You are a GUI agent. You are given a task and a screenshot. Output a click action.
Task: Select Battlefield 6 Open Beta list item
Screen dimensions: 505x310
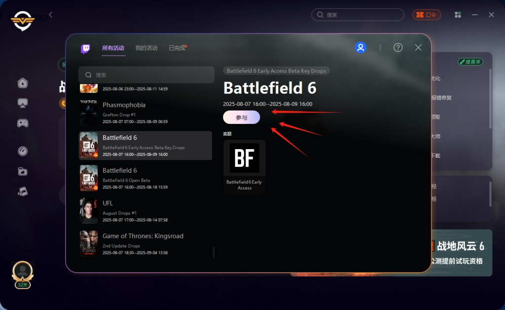[x=145, y=178]
